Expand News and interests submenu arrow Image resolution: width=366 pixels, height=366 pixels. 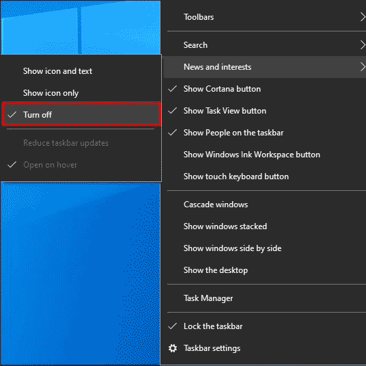coord(363,67)
